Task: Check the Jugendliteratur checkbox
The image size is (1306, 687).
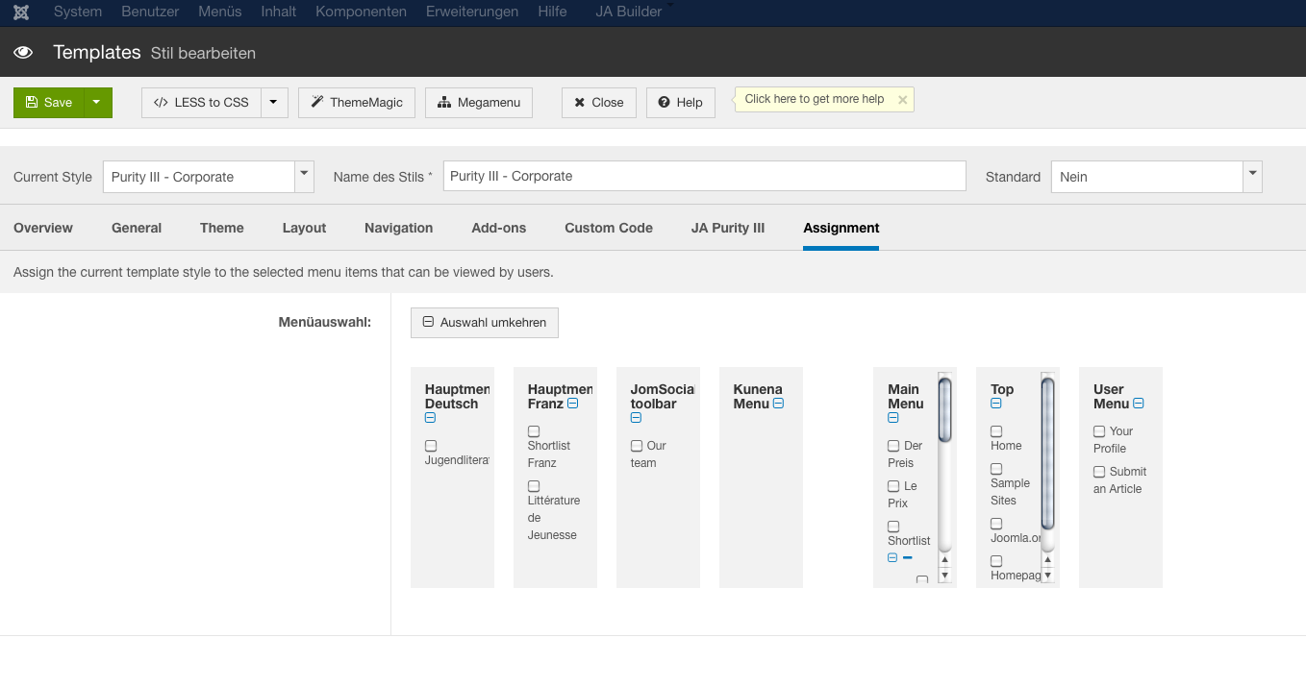Action: [431, 446]
